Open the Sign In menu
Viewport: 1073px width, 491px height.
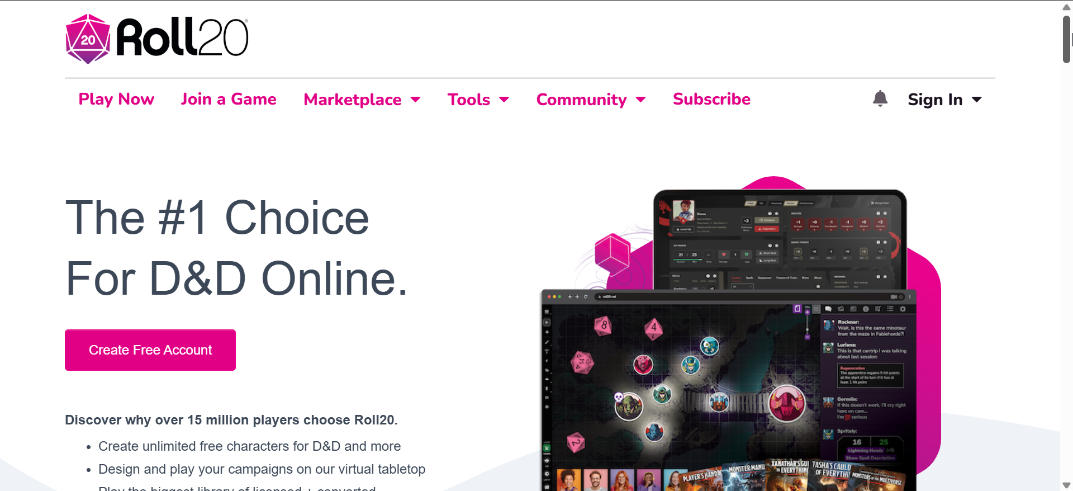click(944, 100)
